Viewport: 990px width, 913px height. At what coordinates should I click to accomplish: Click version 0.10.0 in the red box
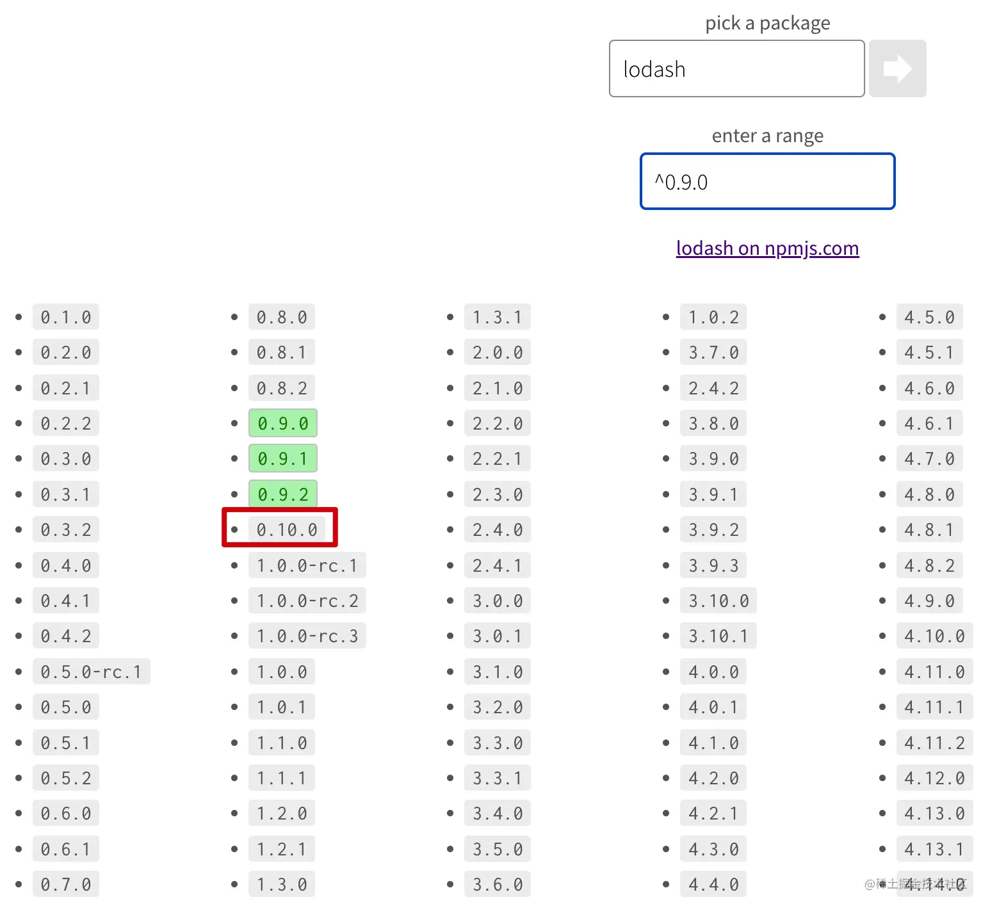pos(286,529)
